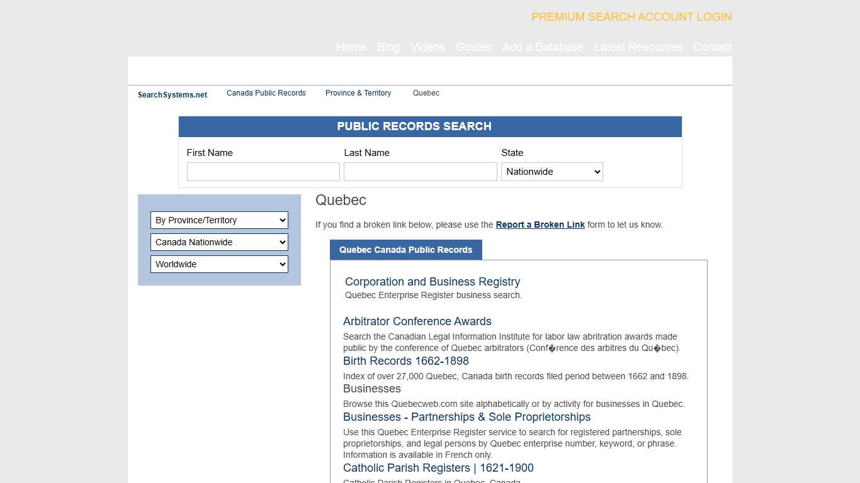
Task: Open the Canada Public Records breadcrumb
Action: coord(266,92)
